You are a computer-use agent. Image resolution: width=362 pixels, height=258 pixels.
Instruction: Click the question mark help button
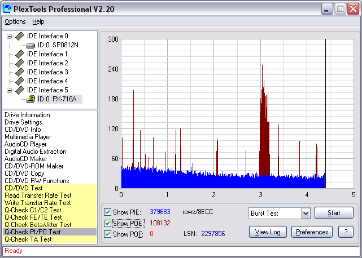pyautogui.click(x=346, y=232)
